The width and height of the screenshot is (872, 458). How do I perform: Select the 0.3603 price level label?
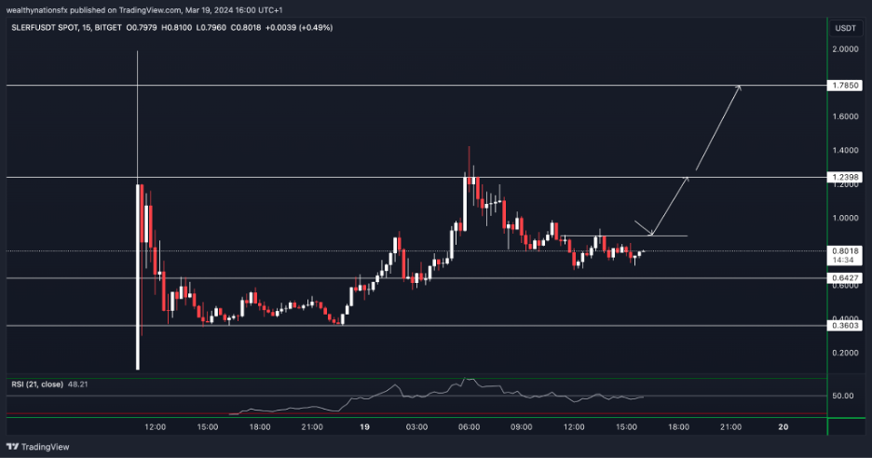846,326
